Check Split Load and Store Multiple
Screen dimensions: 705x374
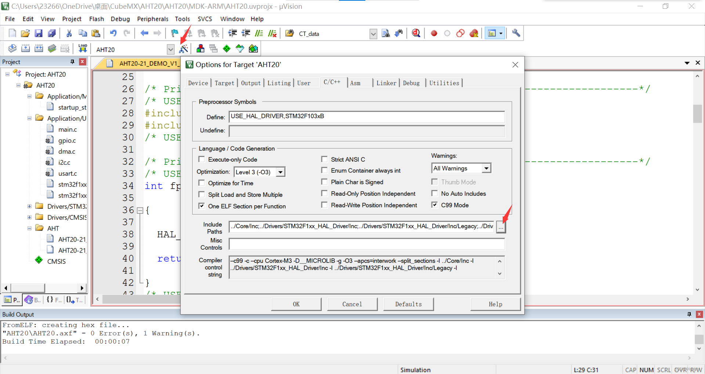(202, 194)
